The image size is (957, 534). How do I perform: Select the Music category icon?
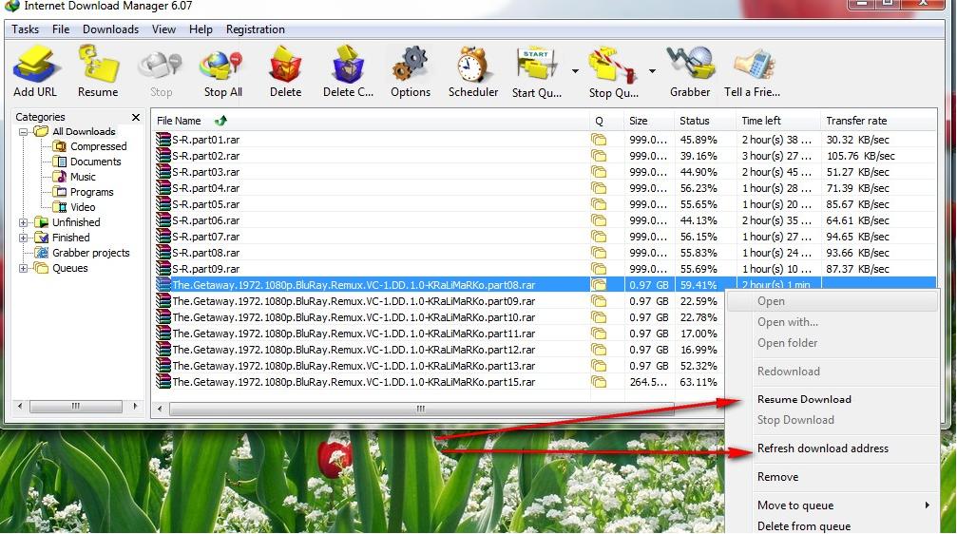coord(60,177)
